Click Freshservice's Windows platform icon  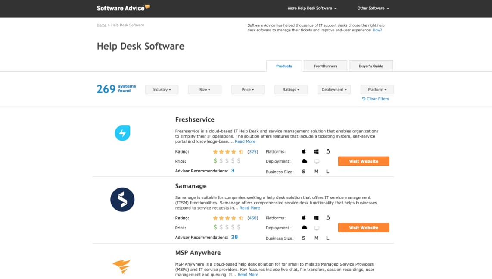(316, 151)
